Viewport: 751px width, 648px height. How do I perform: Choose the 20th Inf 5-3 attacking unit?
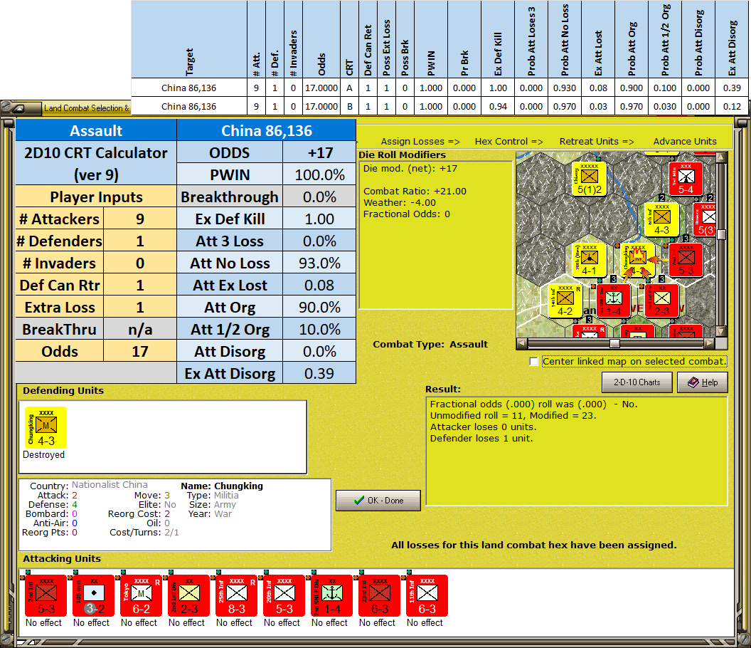(x=284, y=595)
